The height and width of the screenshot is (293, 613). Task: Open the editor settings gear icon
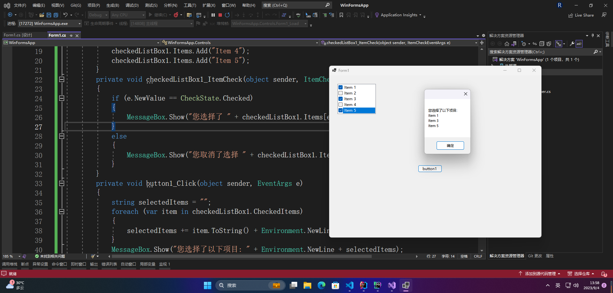(483, 35)
